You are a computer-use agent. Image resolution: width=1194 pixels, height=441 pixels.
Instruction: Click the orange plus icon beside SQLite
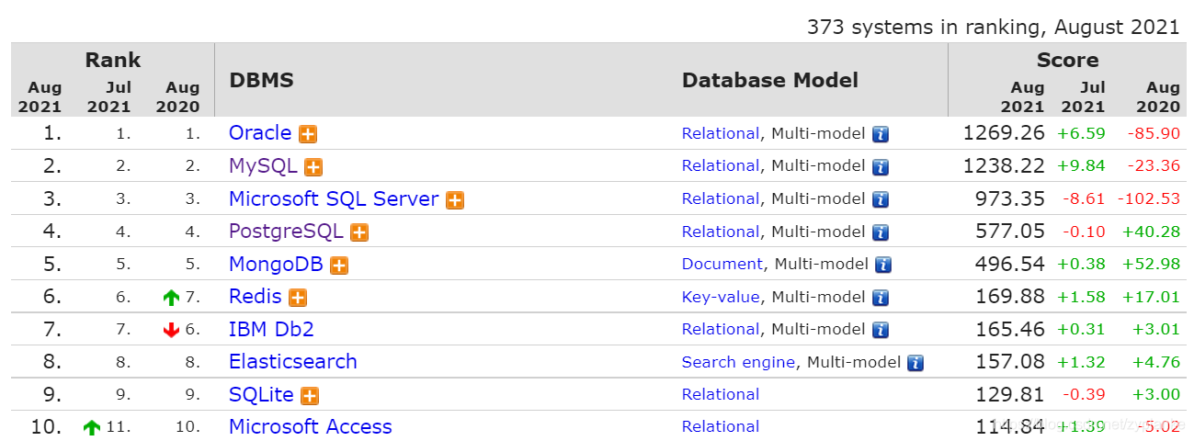[310, 396]
